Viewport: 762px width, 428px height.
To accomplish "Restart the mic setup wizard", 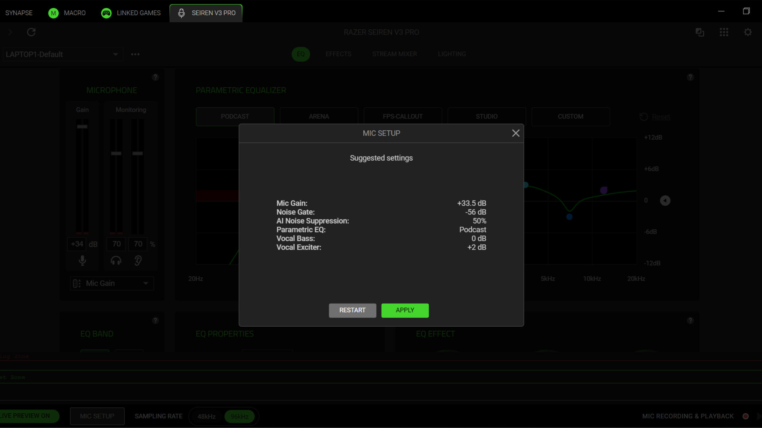I will (352, 310).
